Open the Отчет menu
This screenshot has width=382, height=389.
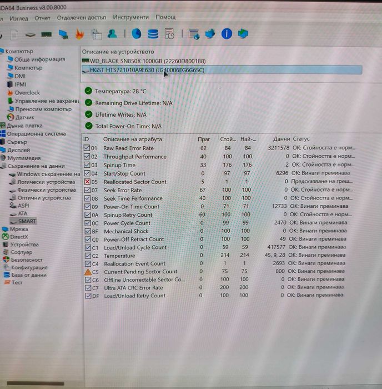[x=42, y=18]
